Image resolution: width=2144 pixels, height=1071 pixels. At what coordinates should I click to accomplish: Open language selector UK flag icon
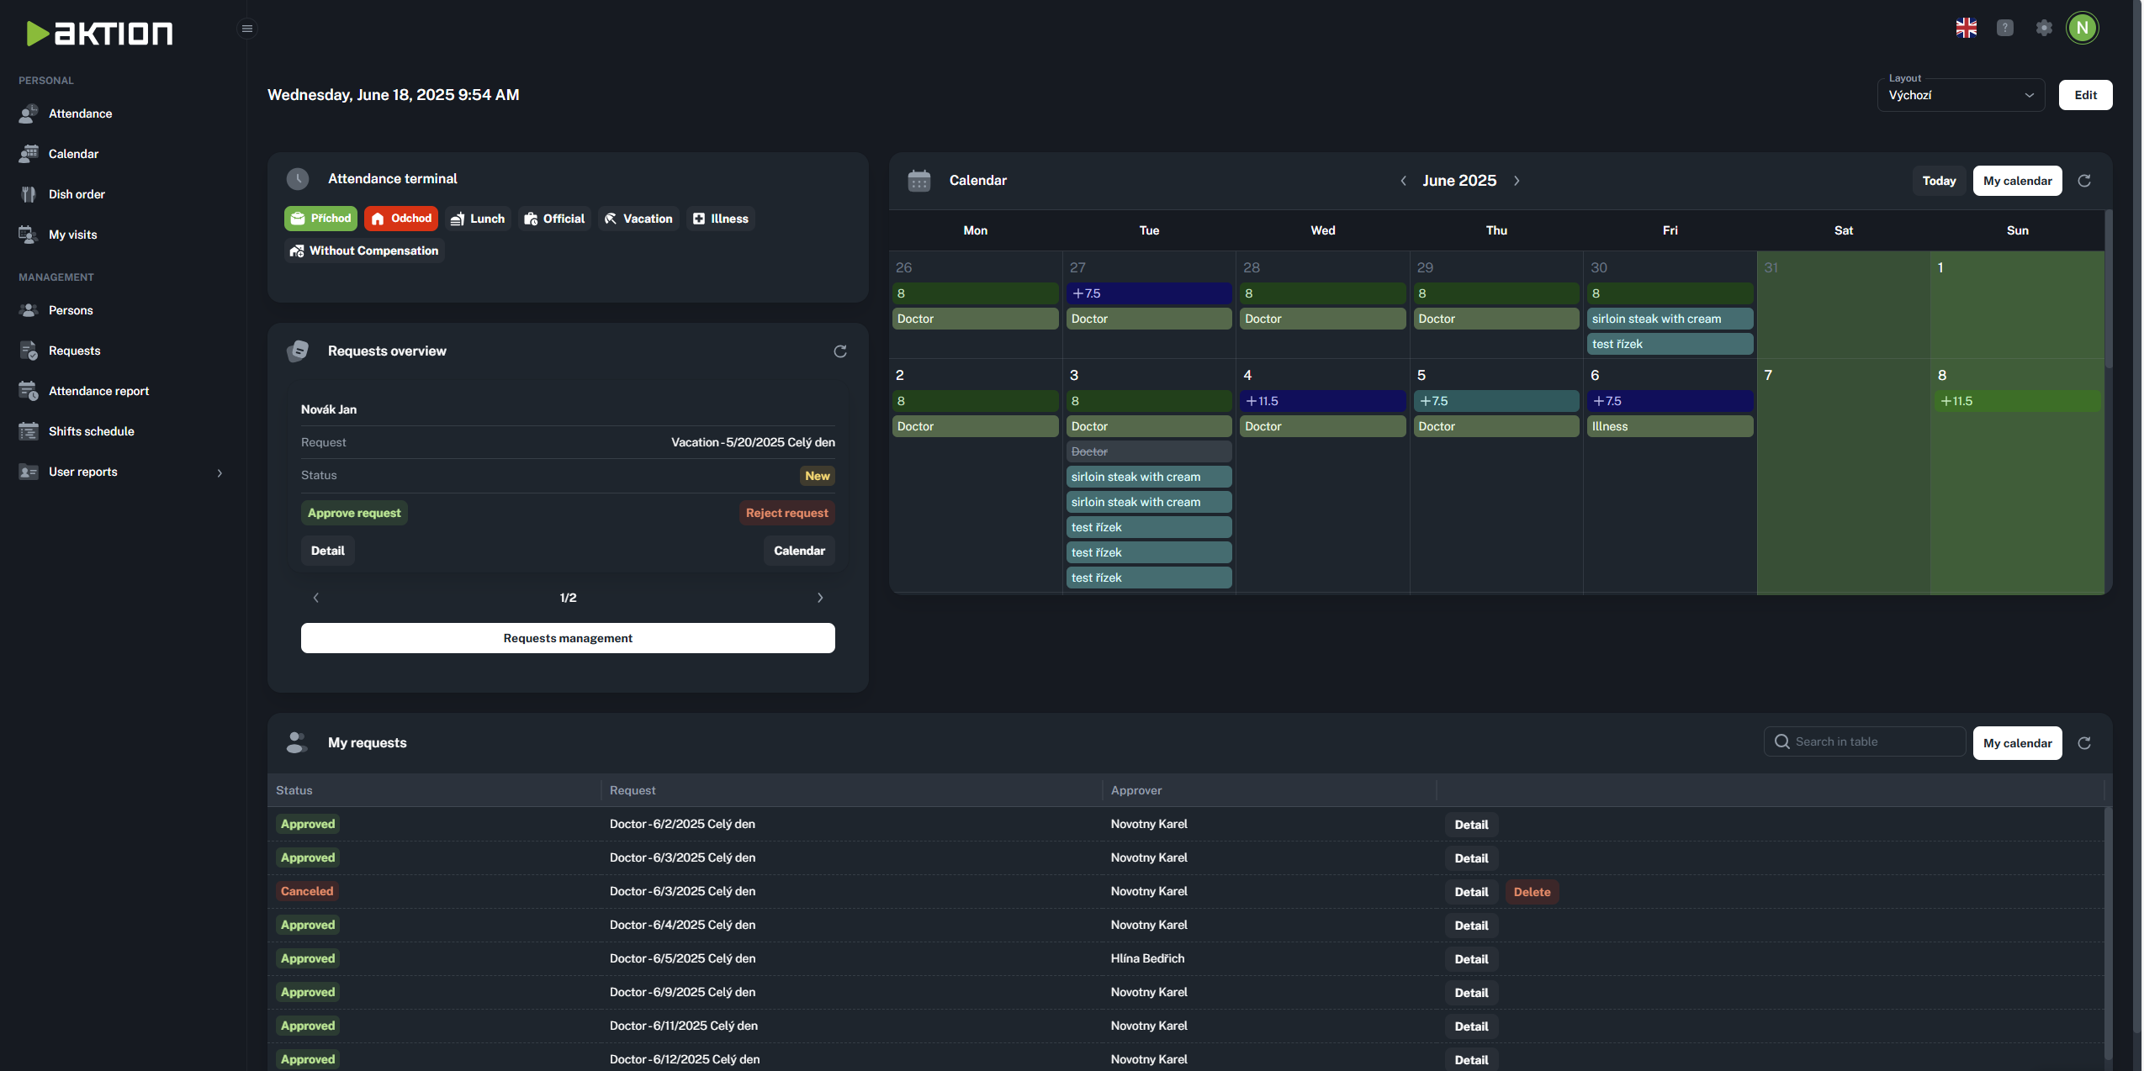click(x=1966, y=28)
